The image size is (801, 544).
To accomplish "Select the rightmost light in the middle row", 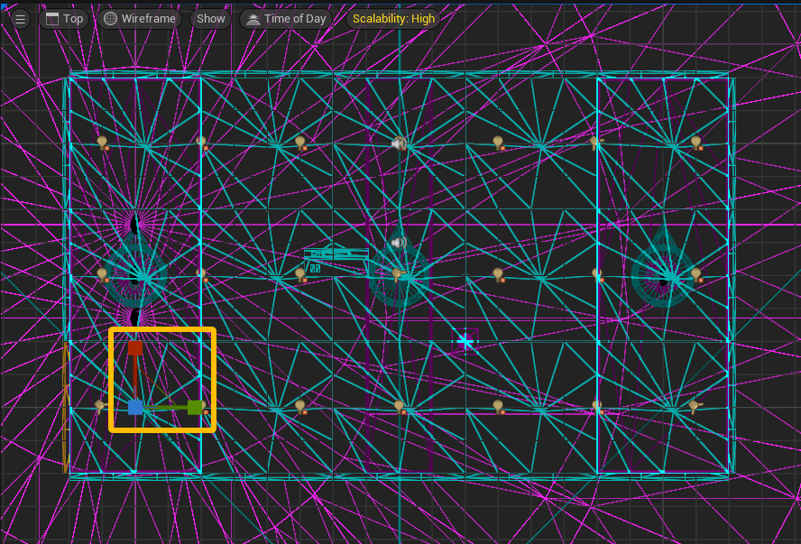I will 695,274.
